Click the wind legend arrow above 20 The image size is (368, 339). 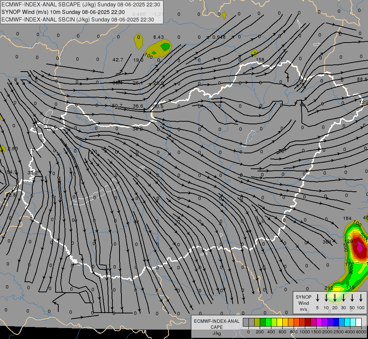pos(335,298)
